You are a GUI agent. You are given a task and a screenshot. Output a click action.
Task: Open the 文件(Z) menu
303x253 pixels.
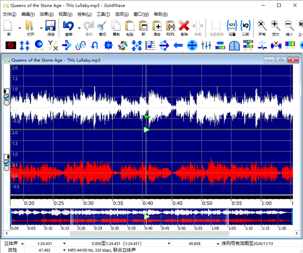[10, 14]
